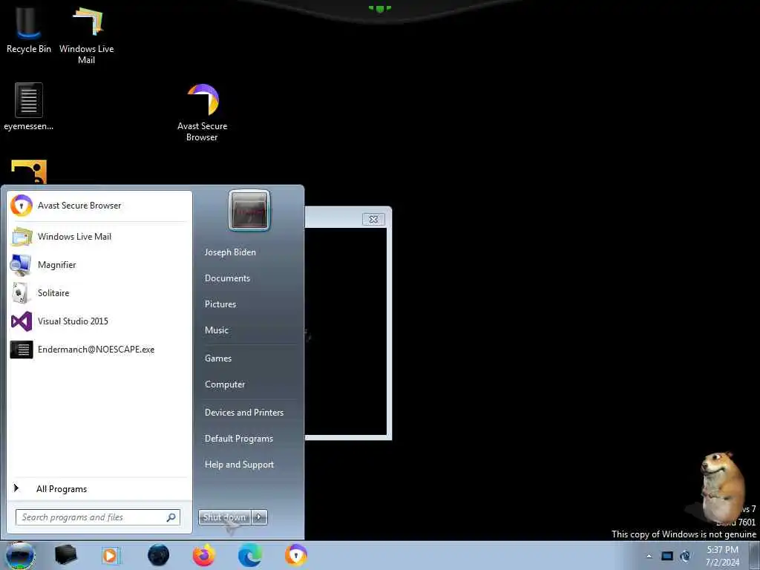Run Endermanch@NOESCAPE.exe entry
760x570 pixels.
pyautogui.click(x=99, y=350)
